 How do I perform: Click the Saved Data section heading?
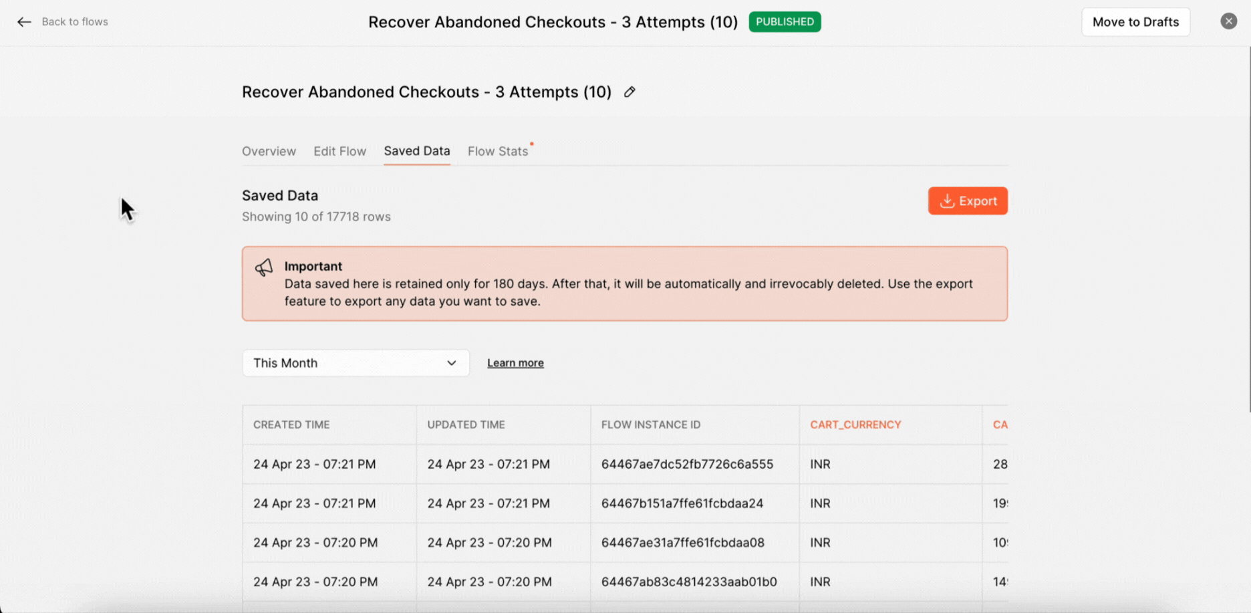[x=280, y=196]
